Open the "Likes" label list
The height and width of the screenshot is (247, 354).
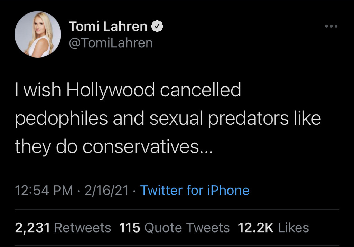(x=294, y=227)
